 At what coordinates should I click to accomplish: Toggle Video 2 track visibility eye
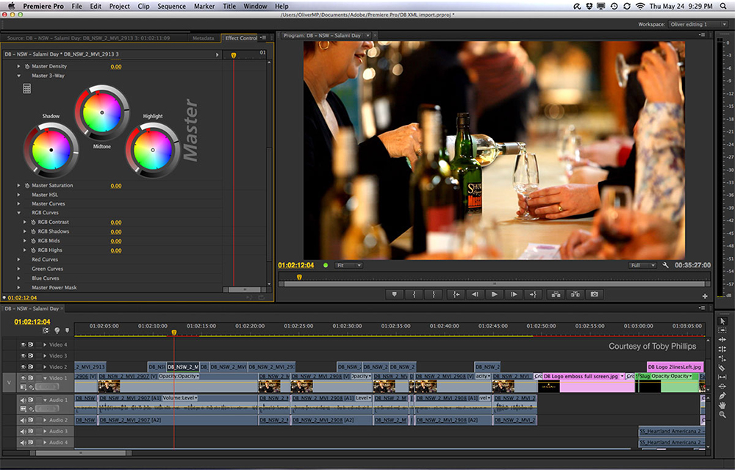pyautogui.click(x=24, y=367)
